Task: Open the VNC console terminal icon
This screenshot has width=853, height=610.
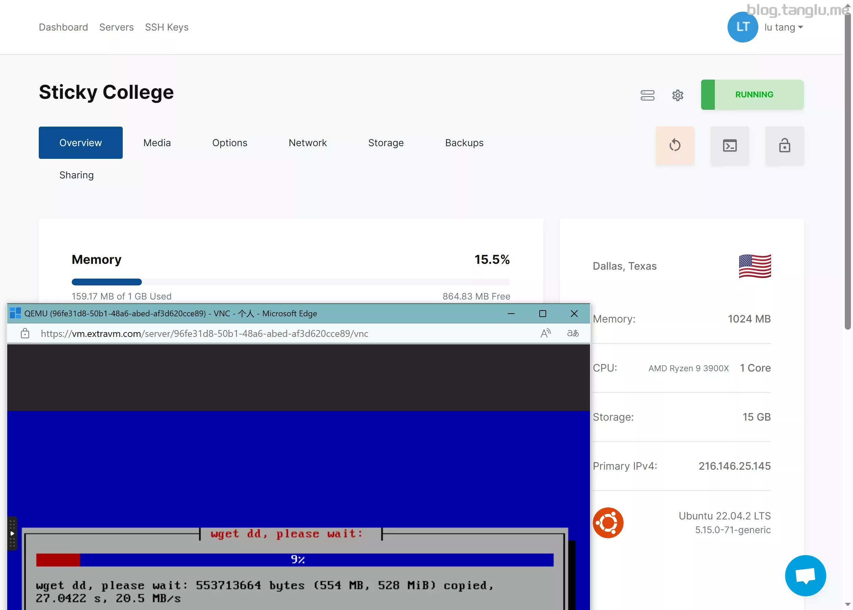Action: pos(729,145)
